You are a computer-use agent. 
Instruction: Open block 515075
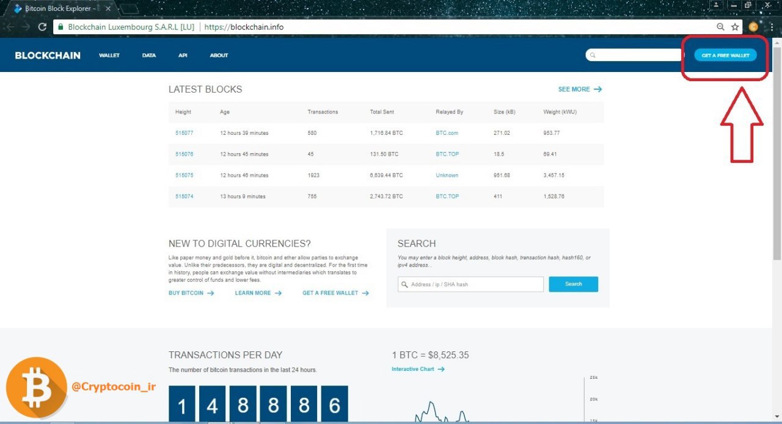click(184, 175)
